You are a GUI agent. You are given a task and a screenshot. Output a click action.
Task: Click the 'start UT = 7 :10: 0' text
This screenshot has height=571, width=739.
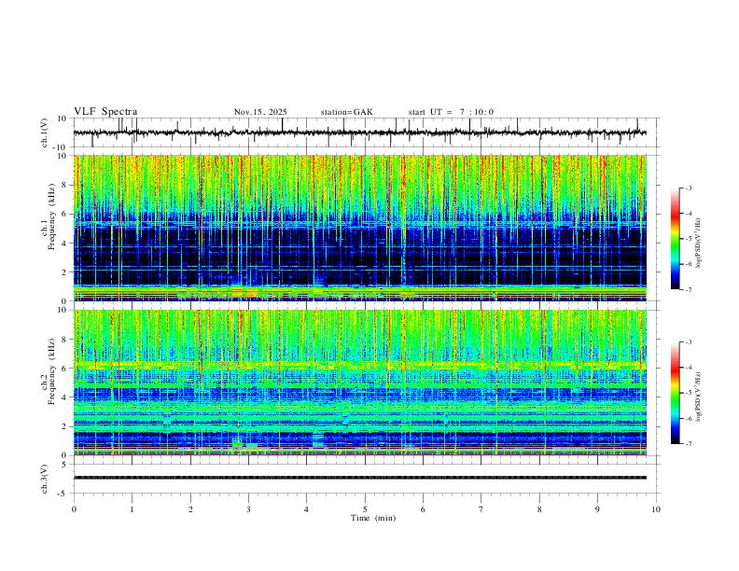451,112
